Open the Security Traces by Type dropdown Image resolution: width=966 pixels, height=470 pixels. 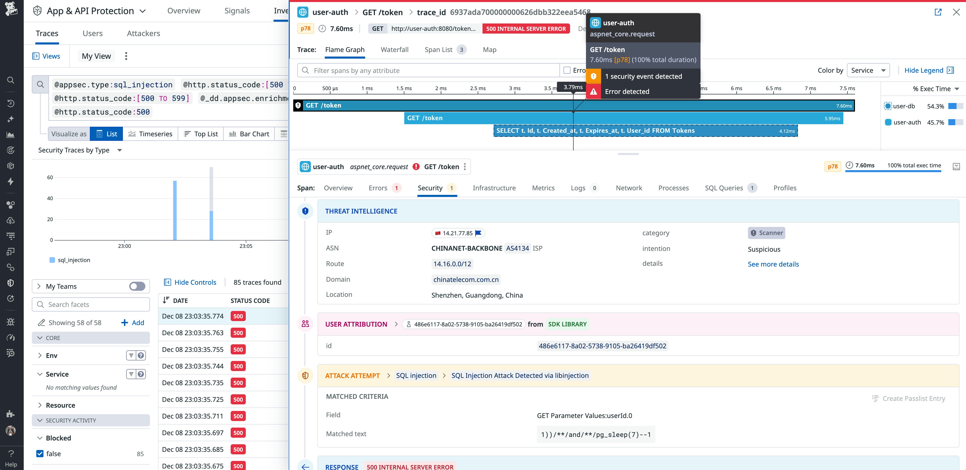pyautogui.click(x=119, y=150)
